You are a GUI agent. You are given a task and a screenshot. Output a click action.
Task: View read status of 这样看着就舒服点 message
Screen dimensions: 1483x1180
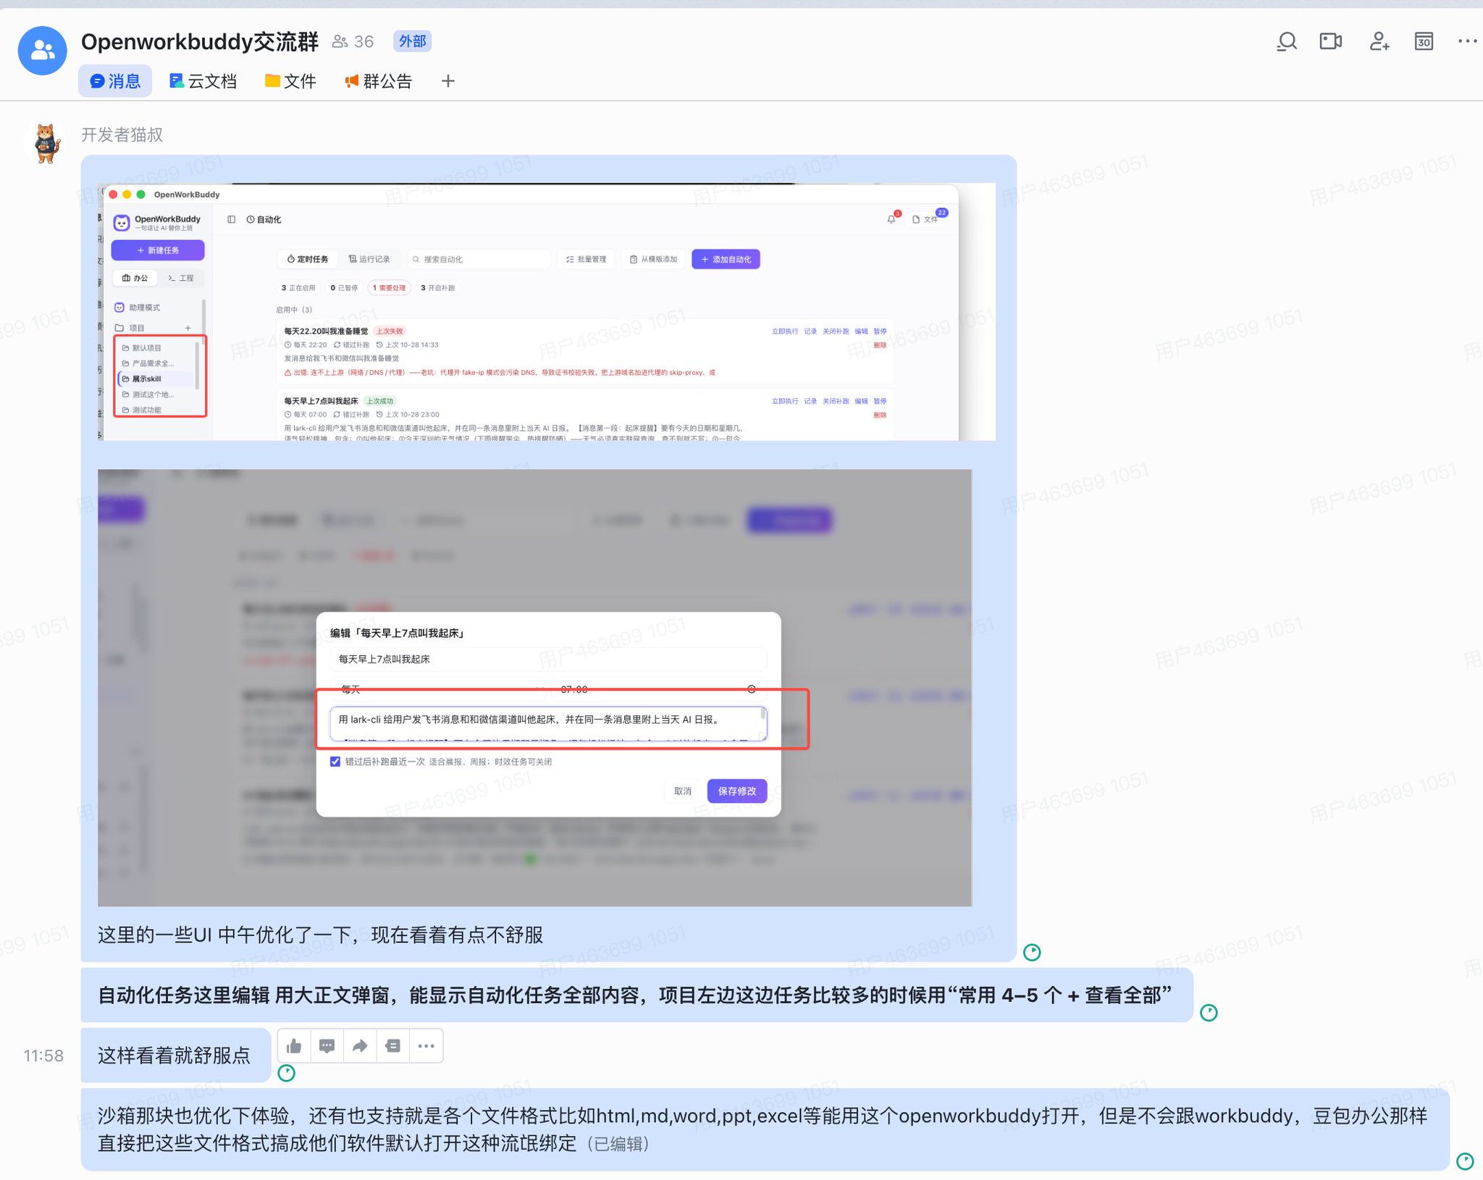pyautogui.click(x=287, y=1073)
